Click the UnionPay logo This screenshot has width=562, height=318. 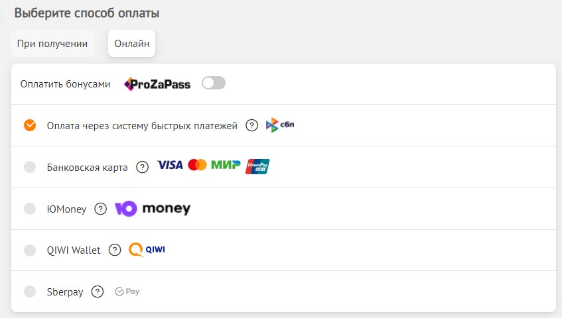pos(257,166)
